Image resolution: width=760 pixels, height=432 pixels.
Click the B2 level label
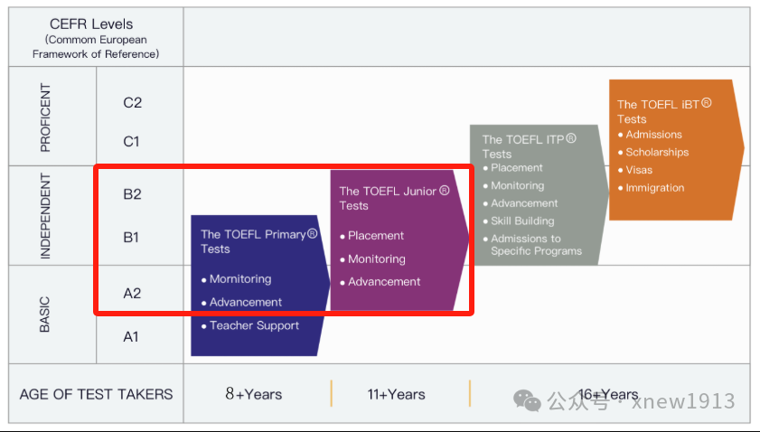133,194
